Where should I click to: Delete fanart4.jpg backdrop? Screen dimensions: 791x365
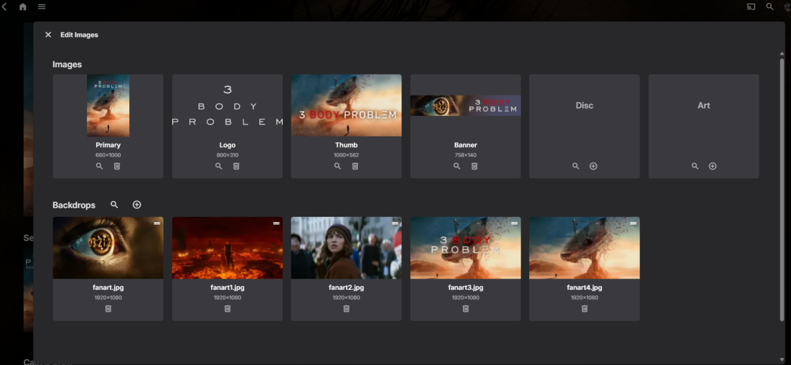pos(584,308)
